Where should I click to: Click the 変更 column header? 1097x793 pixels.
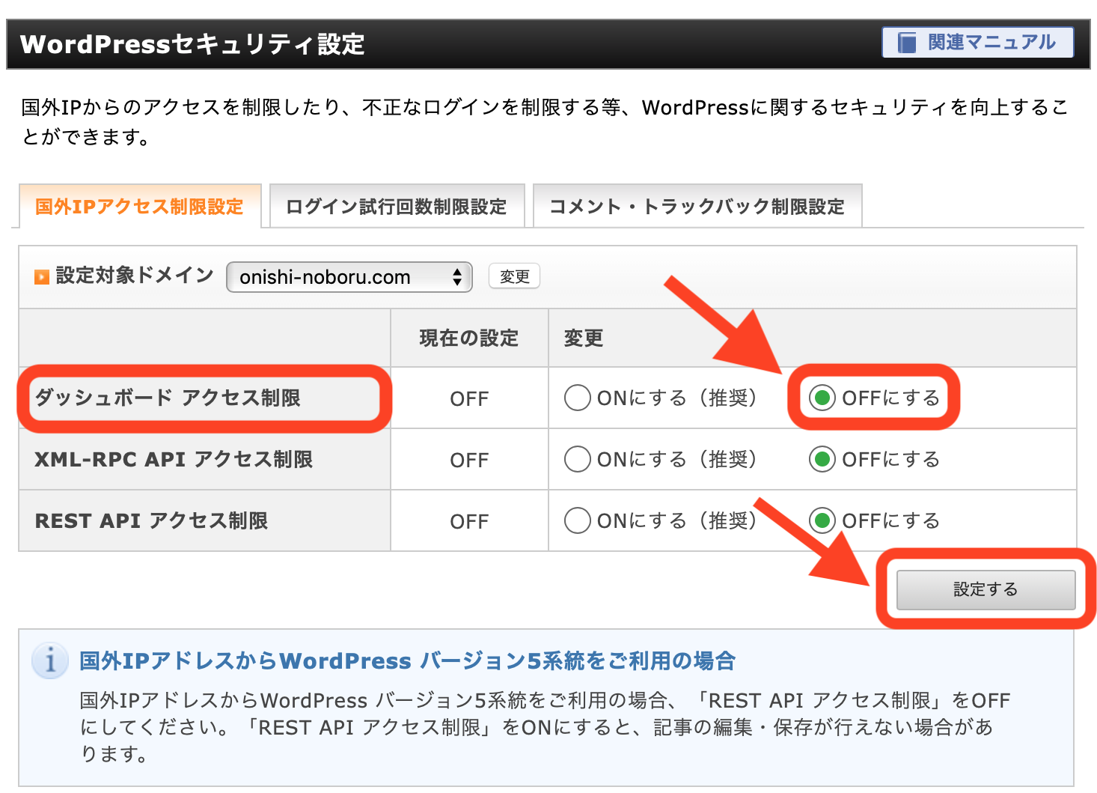[x=584, y=338]
